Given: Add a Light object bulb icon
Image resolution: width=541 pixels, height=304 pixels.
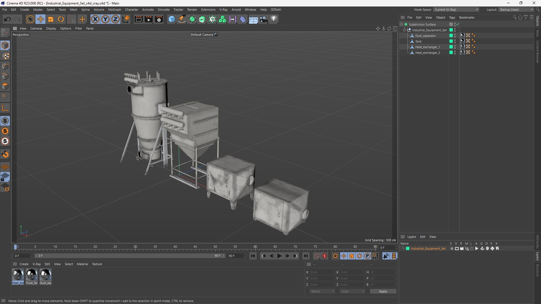Looking at the screenshot, I should coord(274,19).
